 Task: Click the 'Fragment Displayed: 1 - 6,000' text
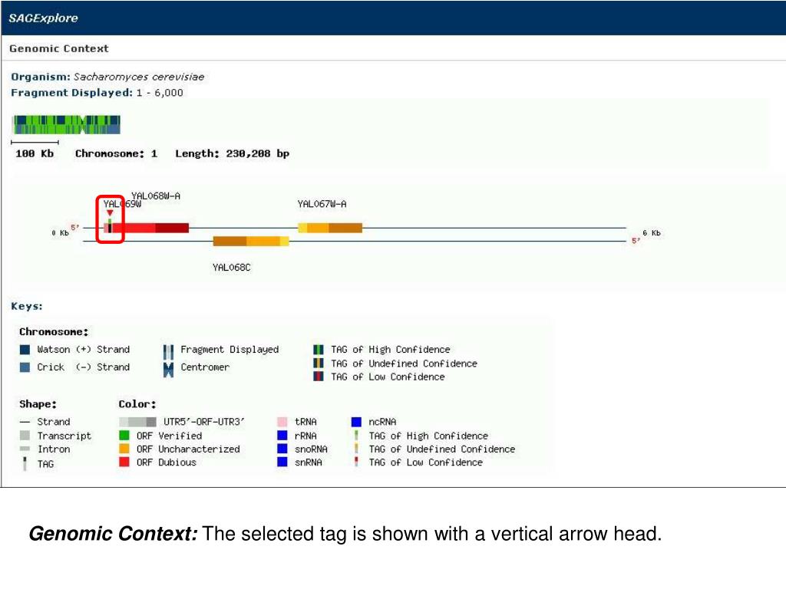coord(97,93)
